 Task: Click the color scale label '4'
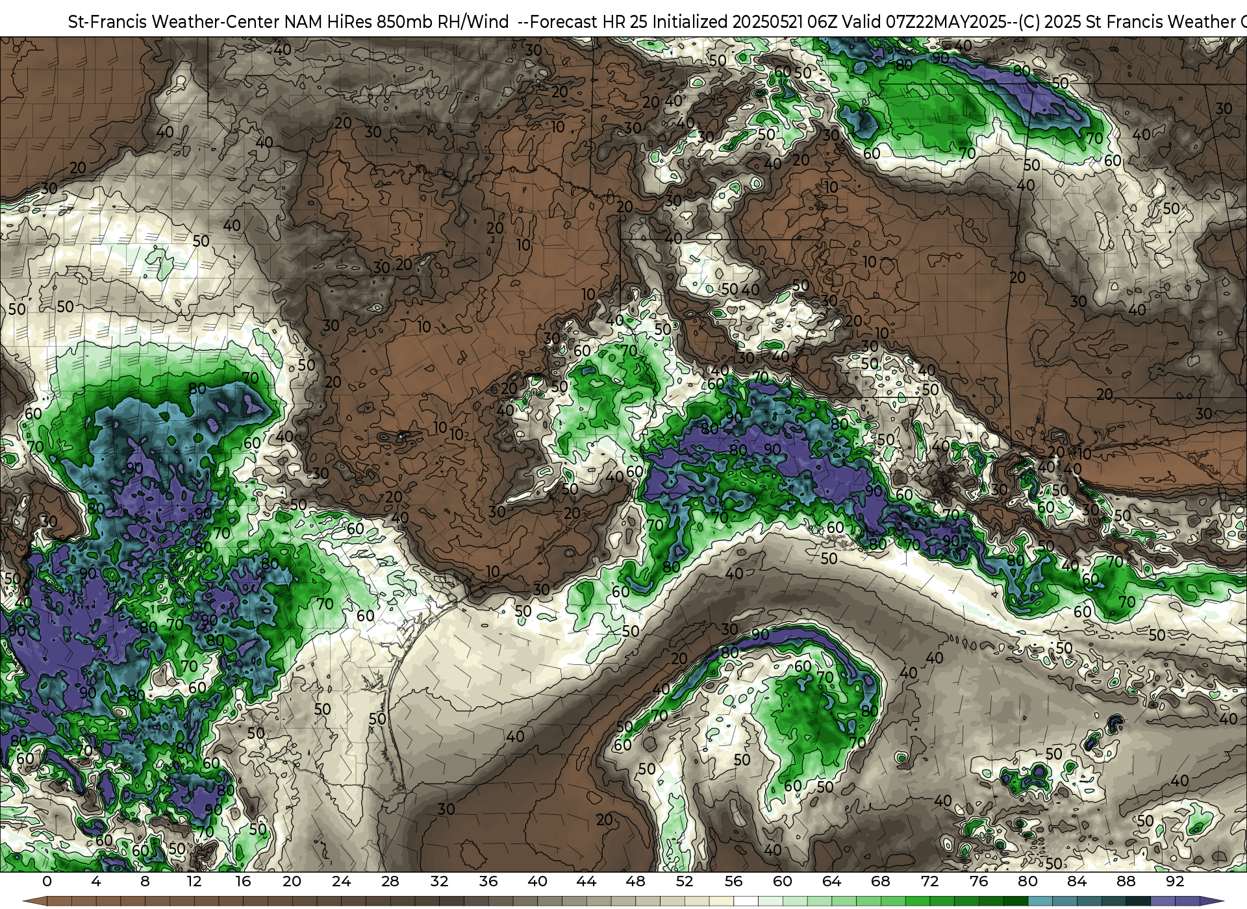96,881
